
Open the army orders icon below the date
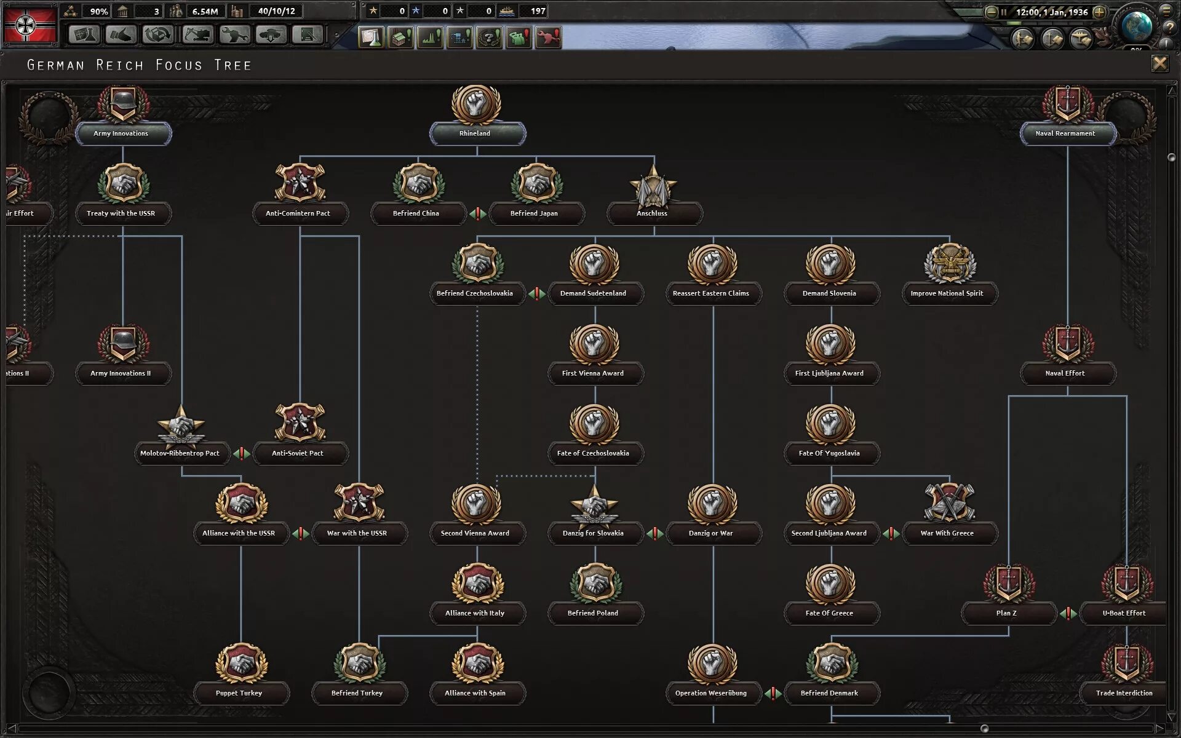coord(1023,39)
